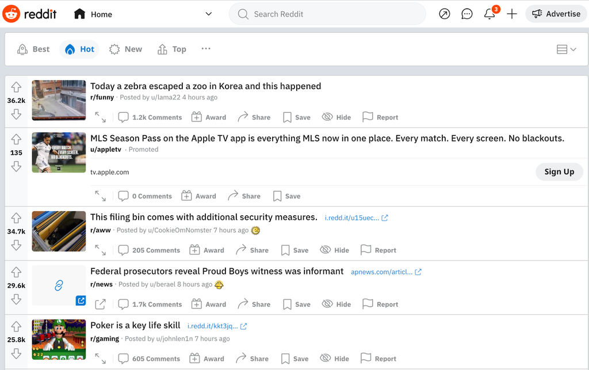The width and height of the screenshot is (589, 370).
Task: Click the plus icon to create post
Action: 512,14
